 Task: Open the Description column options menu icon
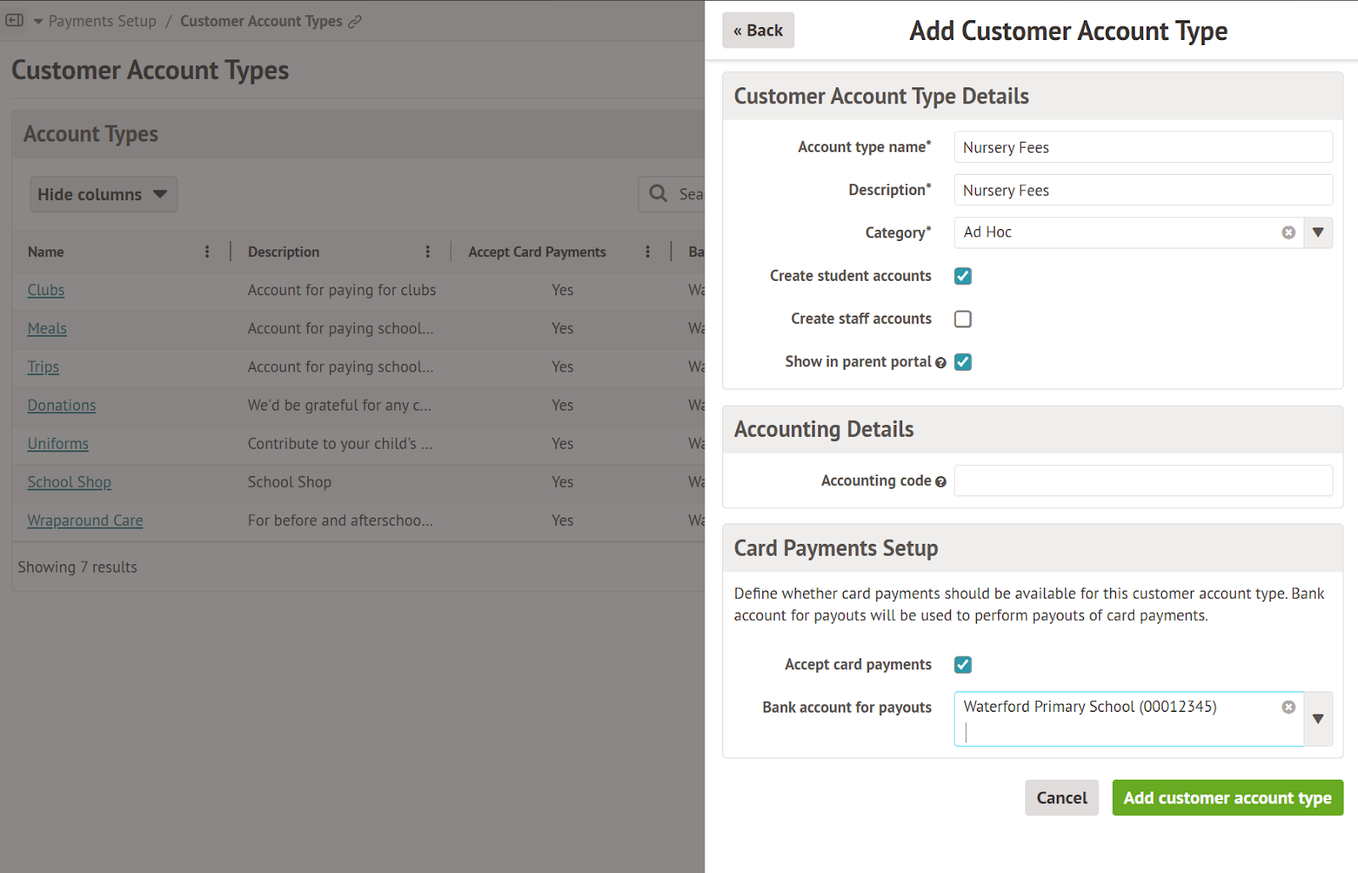coord(428,252)
